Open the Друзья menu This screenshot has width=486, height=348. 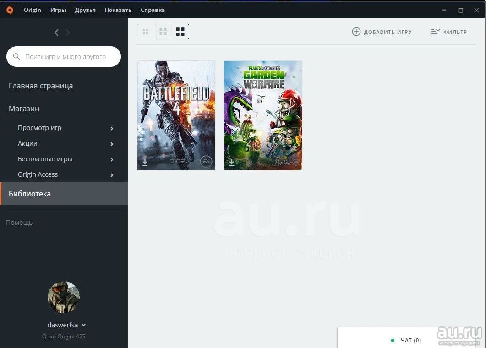pos(85,10)
